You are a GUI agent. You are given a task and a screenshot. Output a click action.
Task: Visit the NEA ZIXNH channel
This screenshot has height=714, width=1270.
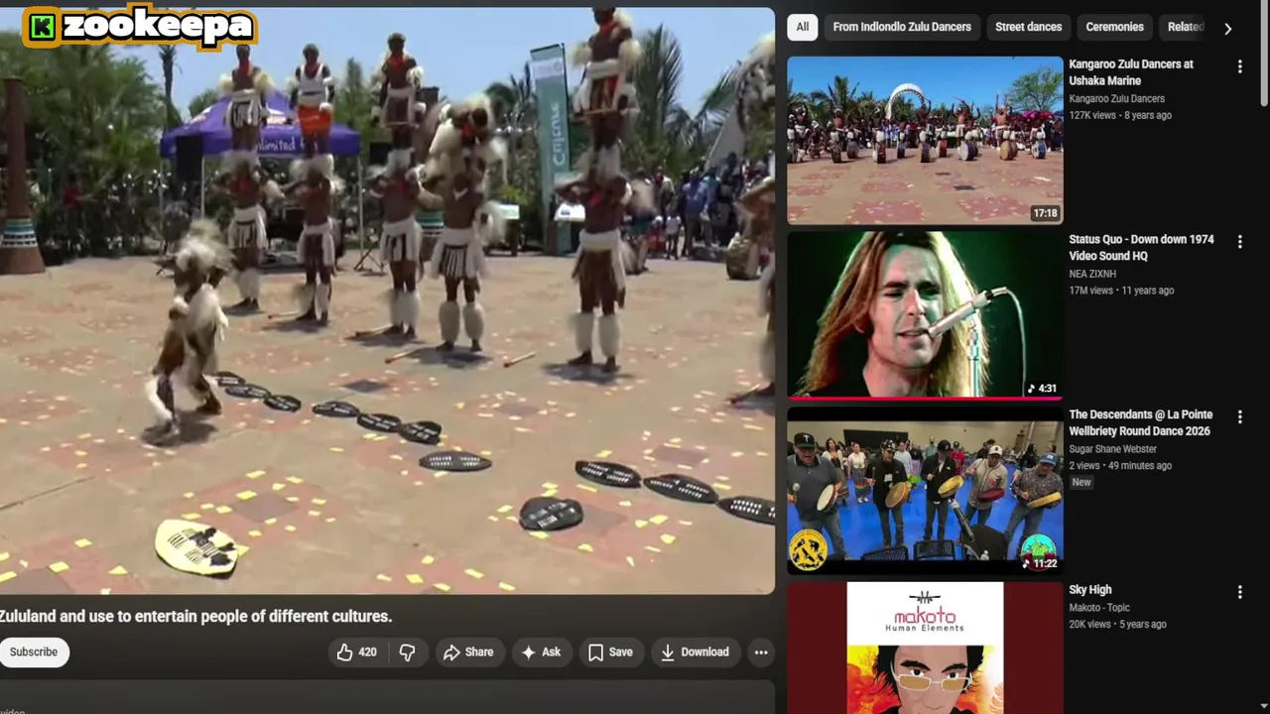(x=1092, y=274)
